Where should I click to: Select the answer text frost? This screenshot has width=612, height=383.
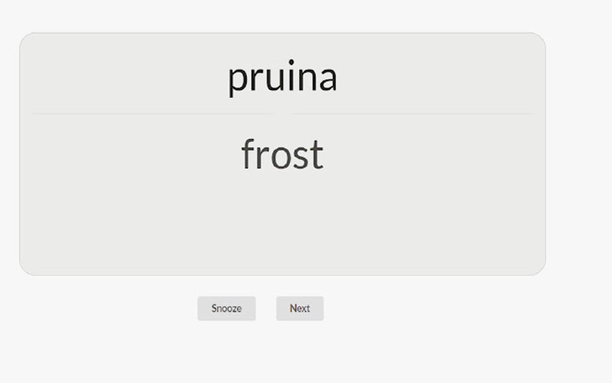coord(282,154)
